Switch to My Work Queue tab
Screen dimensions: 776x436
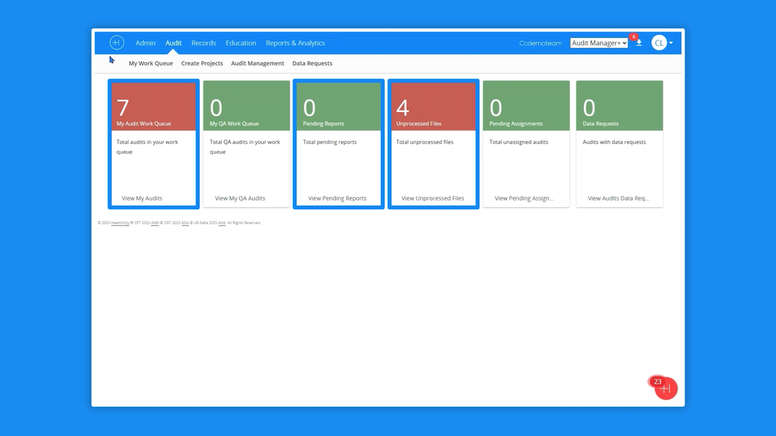click(151, 63)
